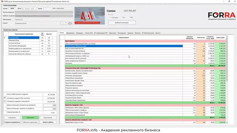Select the Стандарт price type radio button
This screenshot has height=133, width=237.
pos(110,17)
